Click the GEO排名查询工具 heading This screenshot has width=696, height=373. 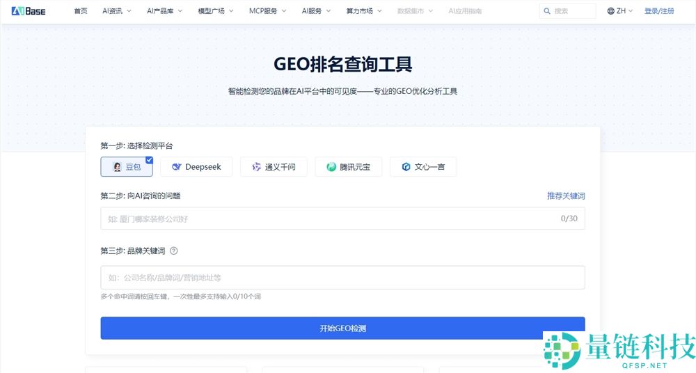[342, 65]
